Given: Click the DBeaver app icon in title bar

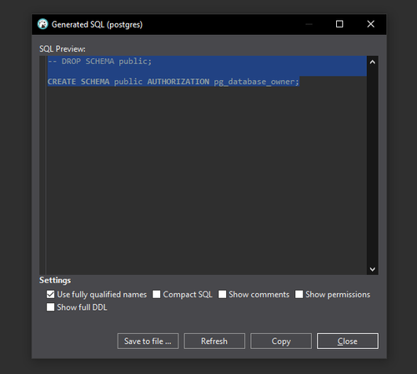Looking at the screenshot, I should 43,24.
